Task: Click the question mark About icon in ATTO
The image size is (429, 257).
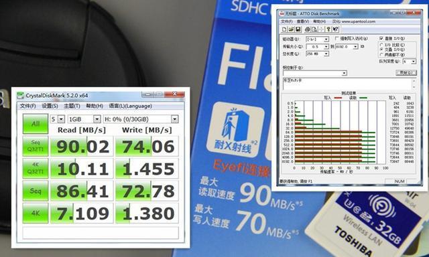Action: pos(328,29)
